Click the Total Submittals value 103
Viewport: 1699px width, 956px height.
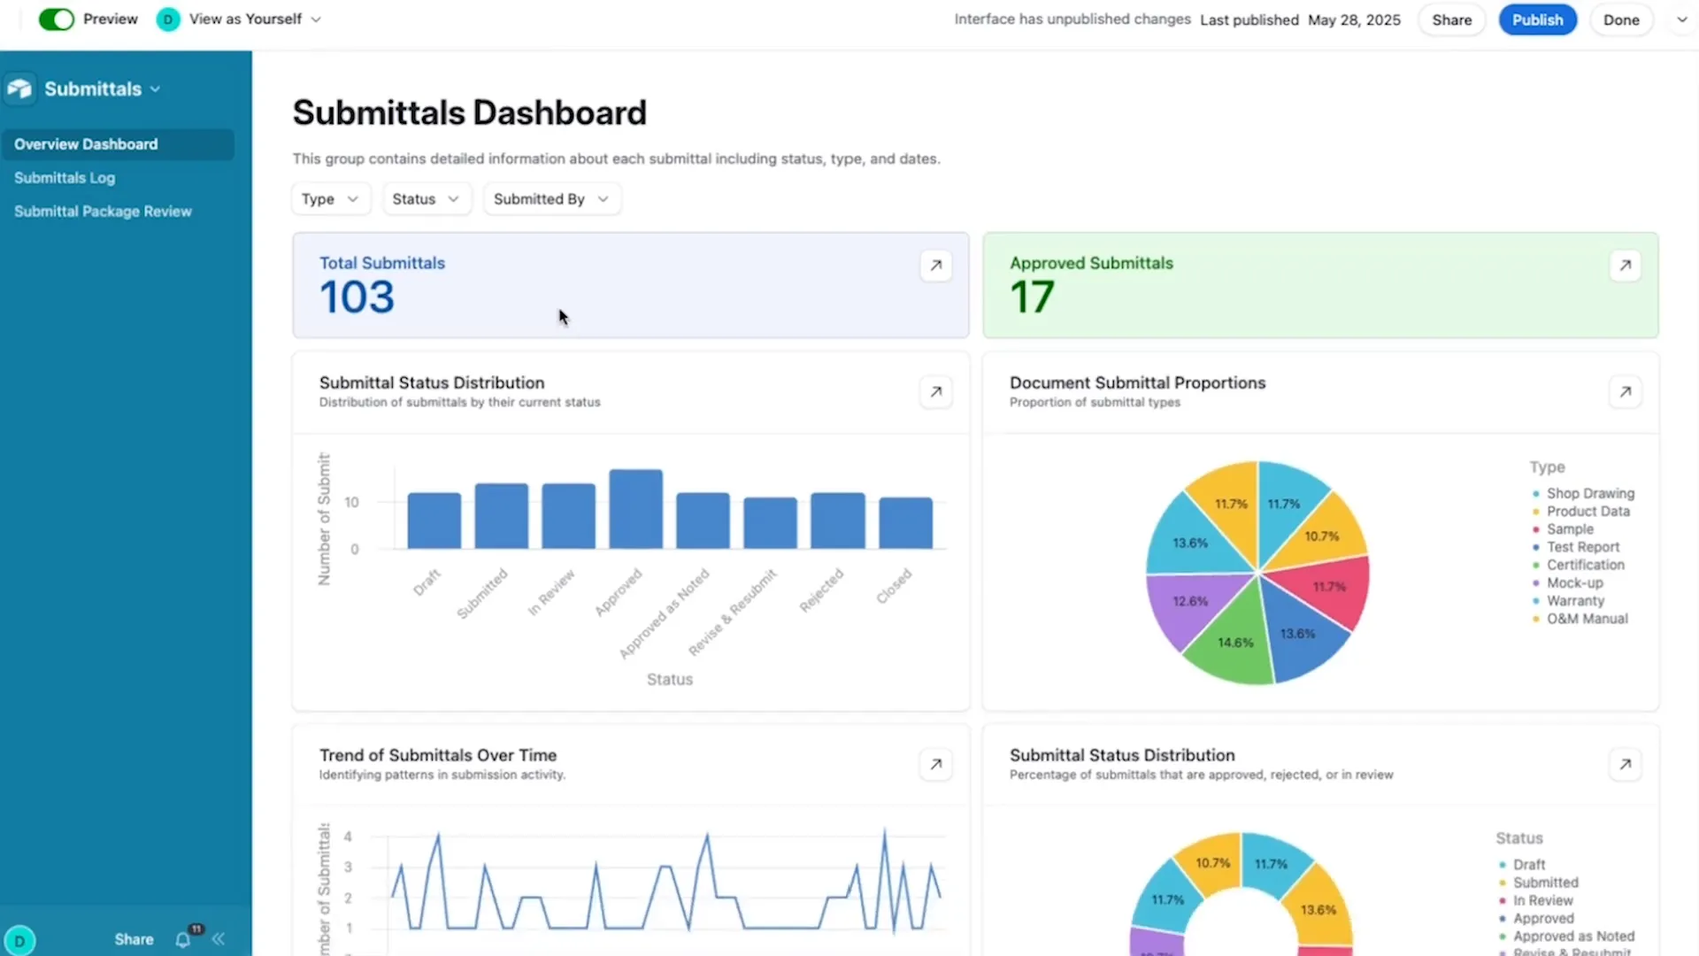click(x=357, y=297)
